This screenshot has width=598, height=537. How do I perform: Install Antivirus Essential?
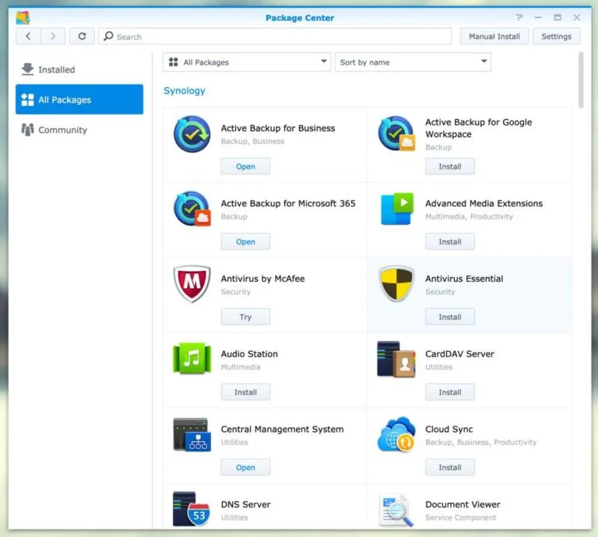click(450, 317)
